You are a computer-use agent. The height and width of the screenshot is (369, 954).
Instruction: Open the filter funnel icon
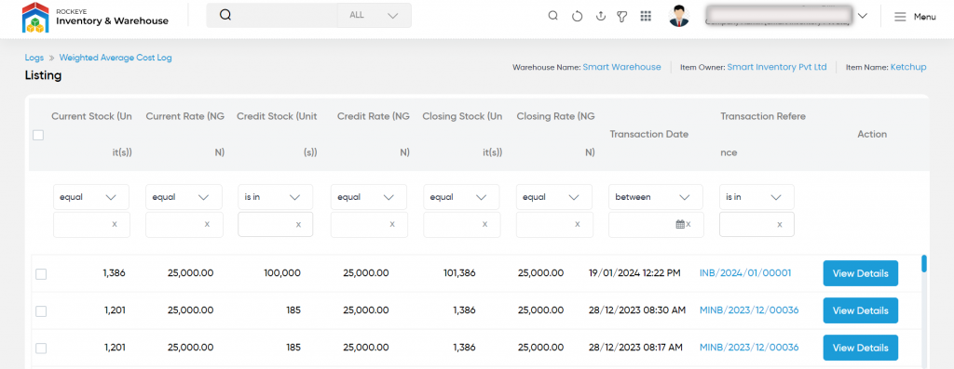click(x=621, y=17)
